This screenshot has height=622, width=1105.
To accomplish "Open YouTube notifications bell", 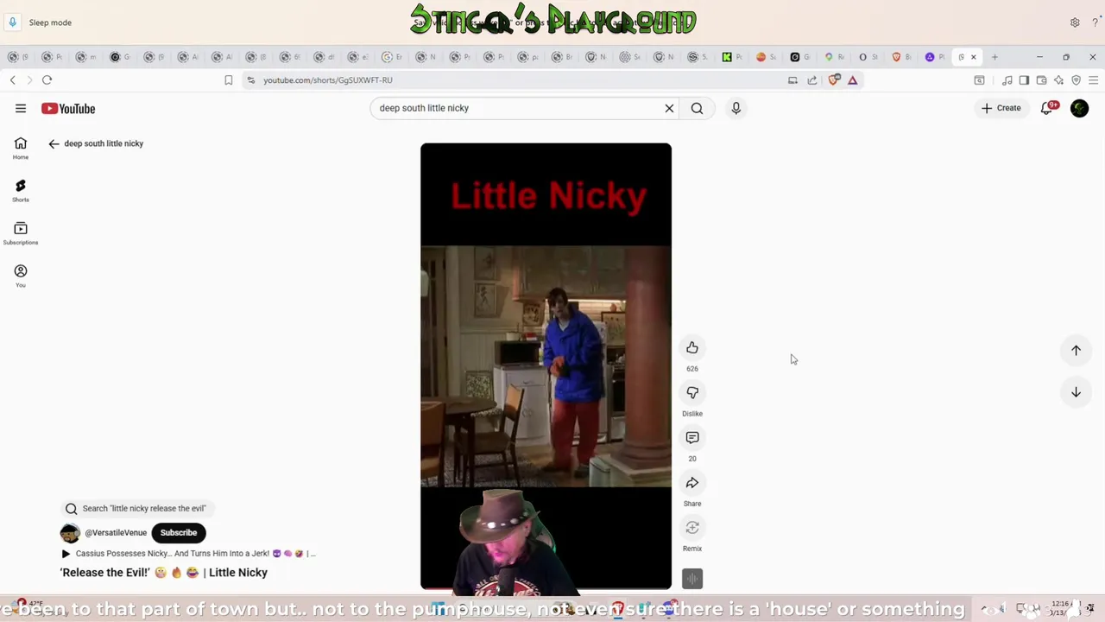I will coord(1047,108).
